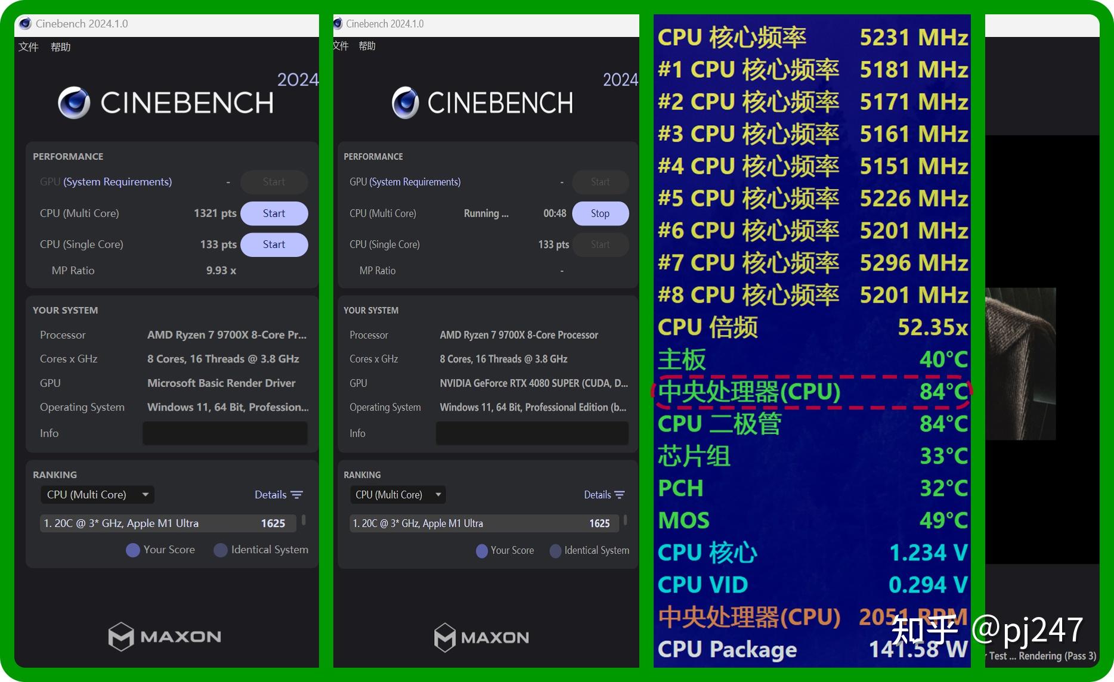Click Info input field in left window
Screen dimensions: 1114x682
(225, 433)
